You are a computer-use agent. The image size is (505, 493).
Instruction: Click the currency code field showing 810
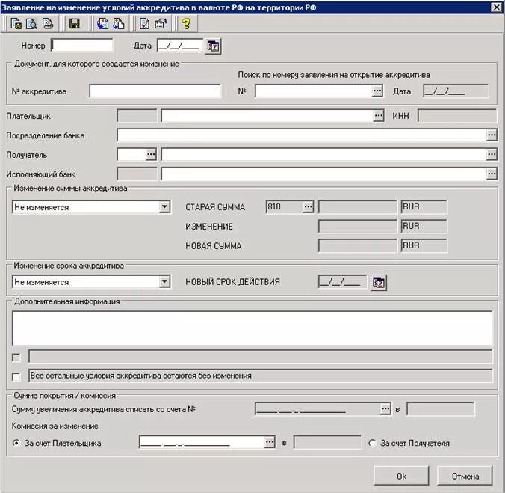(285, 206)
